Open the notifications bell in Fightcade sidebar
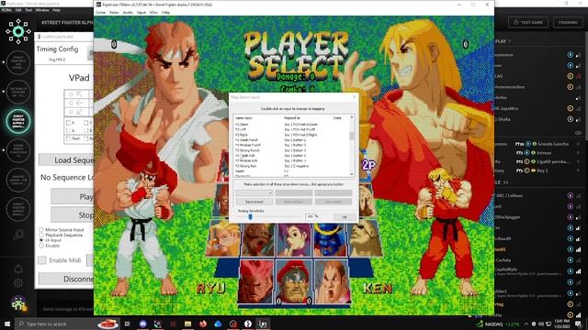The height and width of the screenshot is (330, 588). click(18, 269)
